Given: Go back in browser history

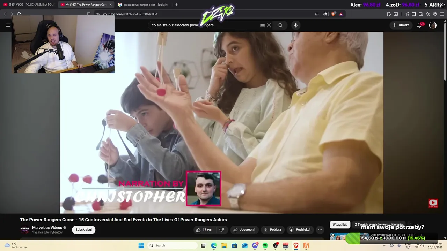Looking at the screenshot, I should 5,14.
